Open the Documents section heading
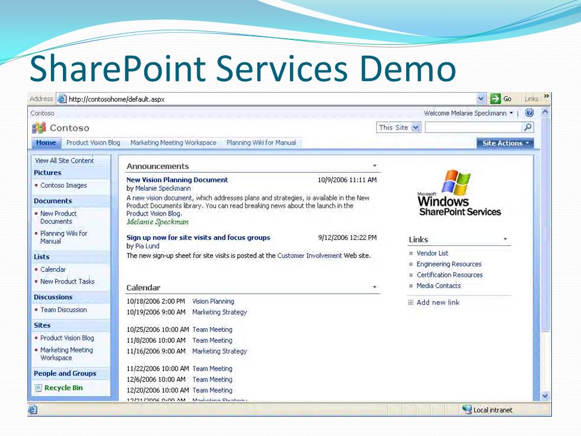Screen dimensions: 581x436 53,201
